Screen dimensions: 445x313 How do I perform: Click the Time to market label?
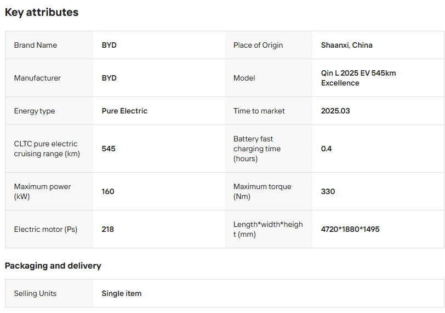[259, 111]
